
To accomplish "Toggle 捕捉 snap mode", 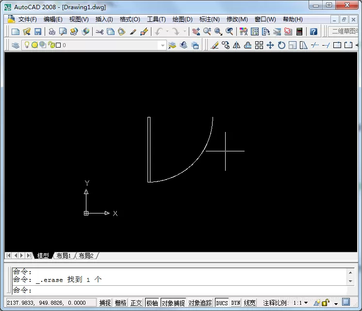I will [105, 303].
